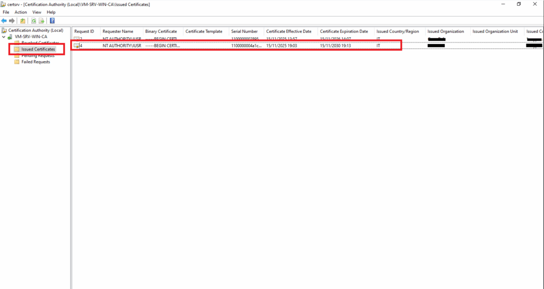Collapse the VM-SRV-WIN-CA tree node
Viewport: 544px width, 289px height.
pyautogui.click(x=4, y=37)
